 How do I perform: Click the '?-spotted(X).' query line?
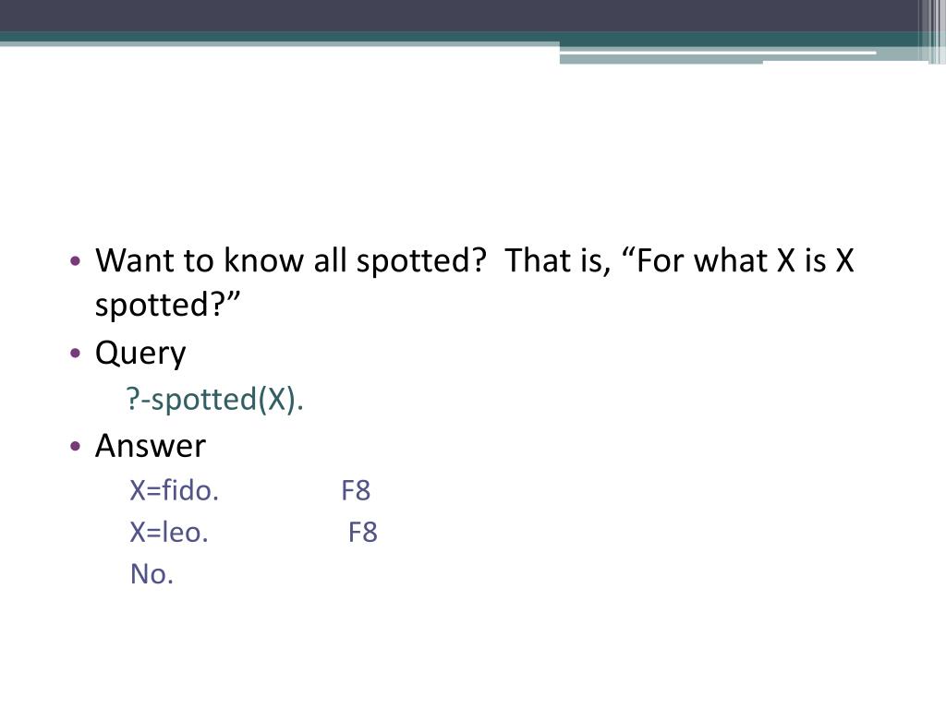[x=214, y=399]
